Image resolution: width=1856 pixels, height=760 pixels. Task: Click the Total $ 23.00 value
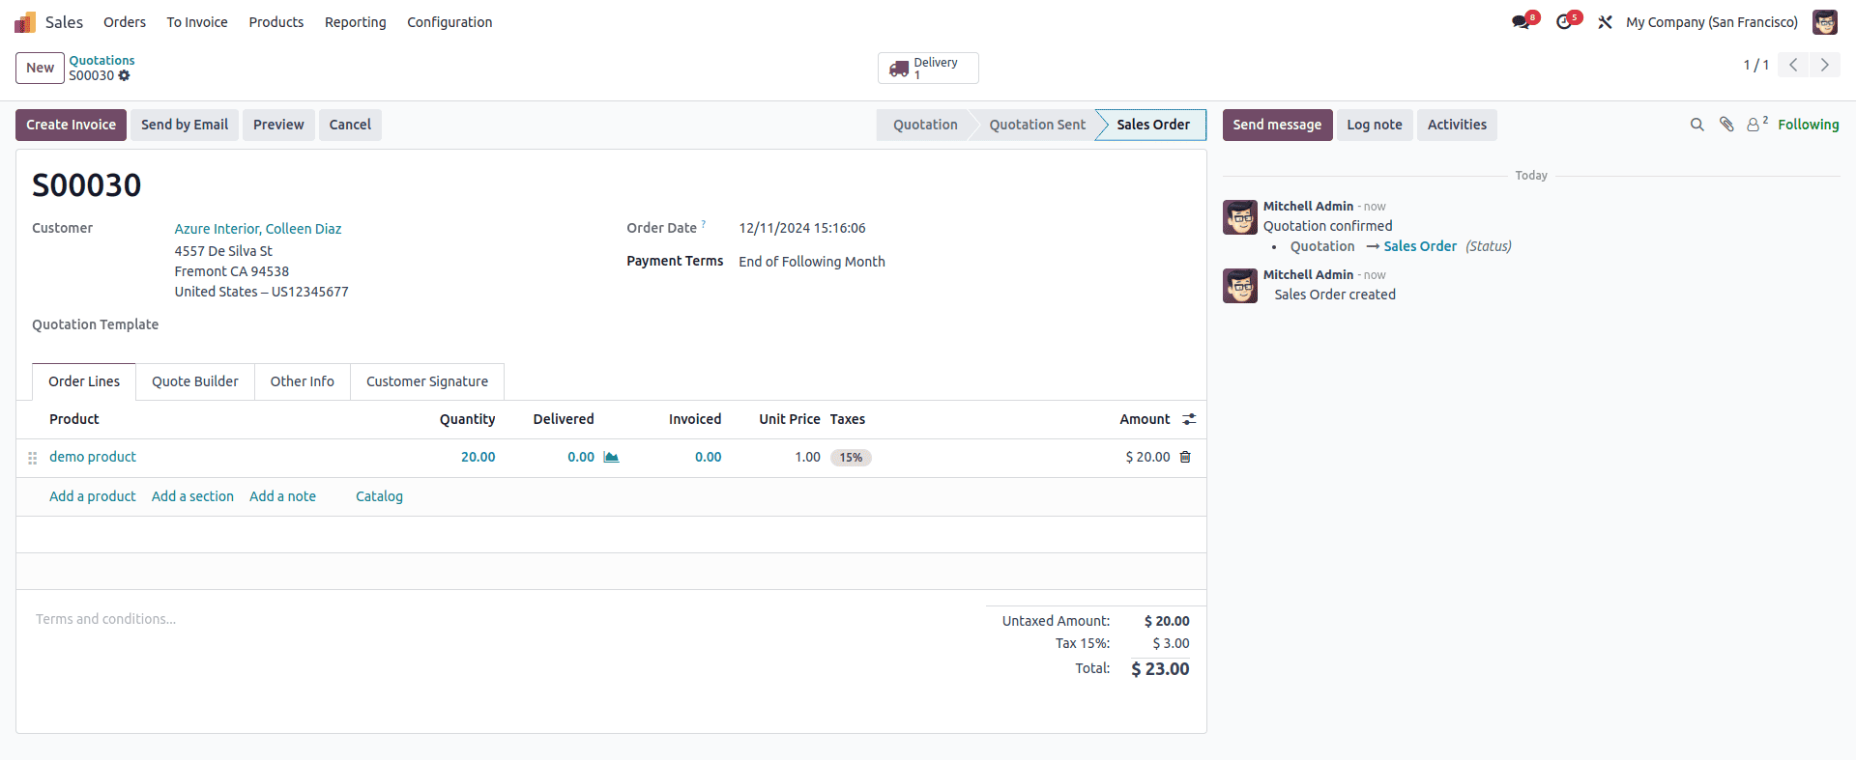pos(1160,668)
